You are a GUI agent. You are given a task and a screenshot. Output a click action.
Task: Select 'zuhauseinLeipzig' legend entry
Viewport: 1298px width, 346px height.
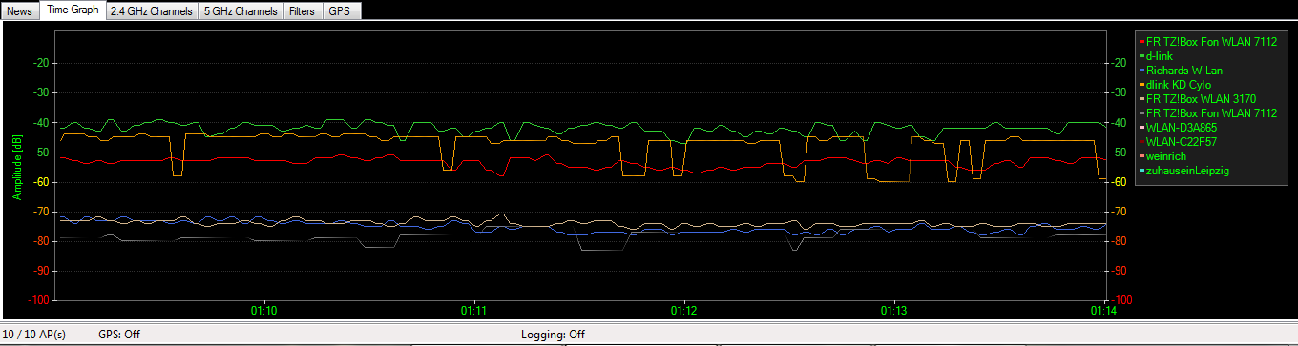coord(1187,170)
